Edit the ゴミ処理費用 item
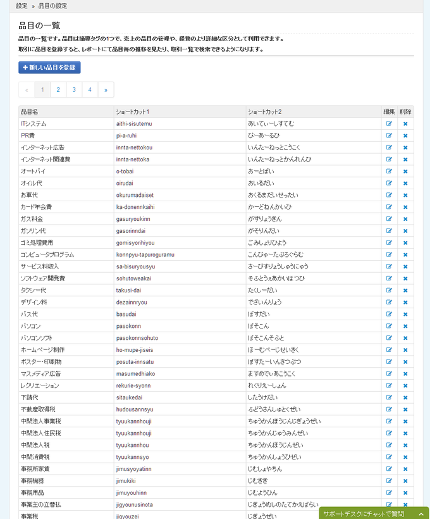 click(x=389, y=242)
